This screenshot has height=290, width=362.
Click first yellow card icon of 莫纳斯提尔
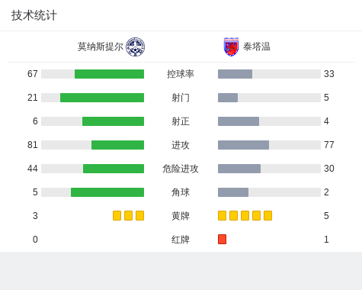117,216
